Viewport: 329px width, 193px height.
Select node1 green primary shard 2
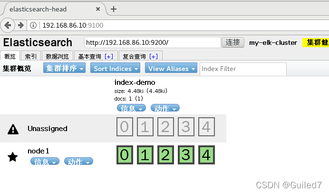point(165,155)
